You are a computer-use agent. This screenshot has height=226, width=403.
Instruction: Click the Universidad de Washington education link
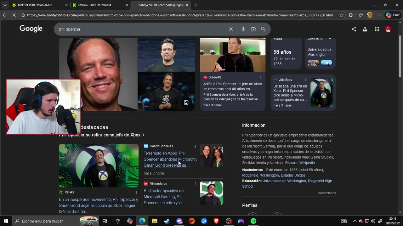tap(284, 181)
